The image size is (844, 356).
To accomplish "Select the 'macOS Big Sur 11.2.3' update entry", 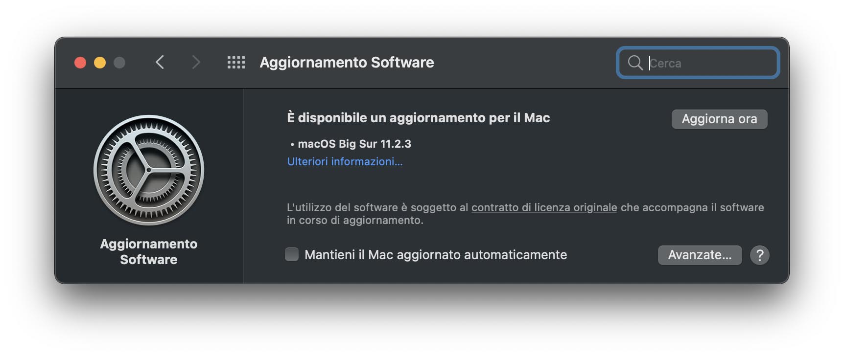I will [x=354, y=144].
